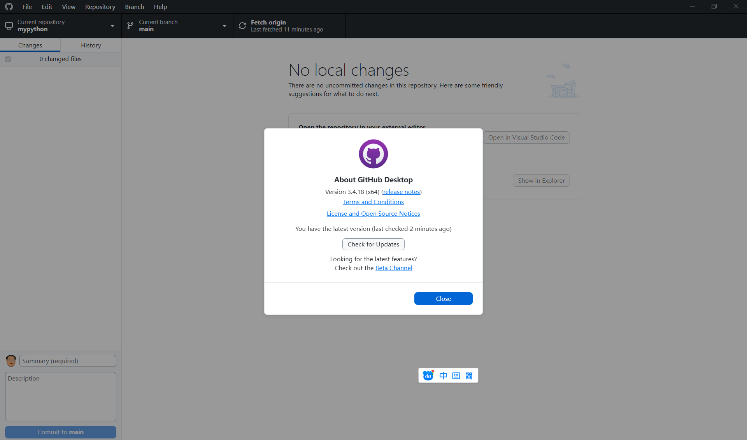Screen dimensions: 747x440
Task: Close the About GitHub Desktop dialog
Action: [x=444, y=299]
